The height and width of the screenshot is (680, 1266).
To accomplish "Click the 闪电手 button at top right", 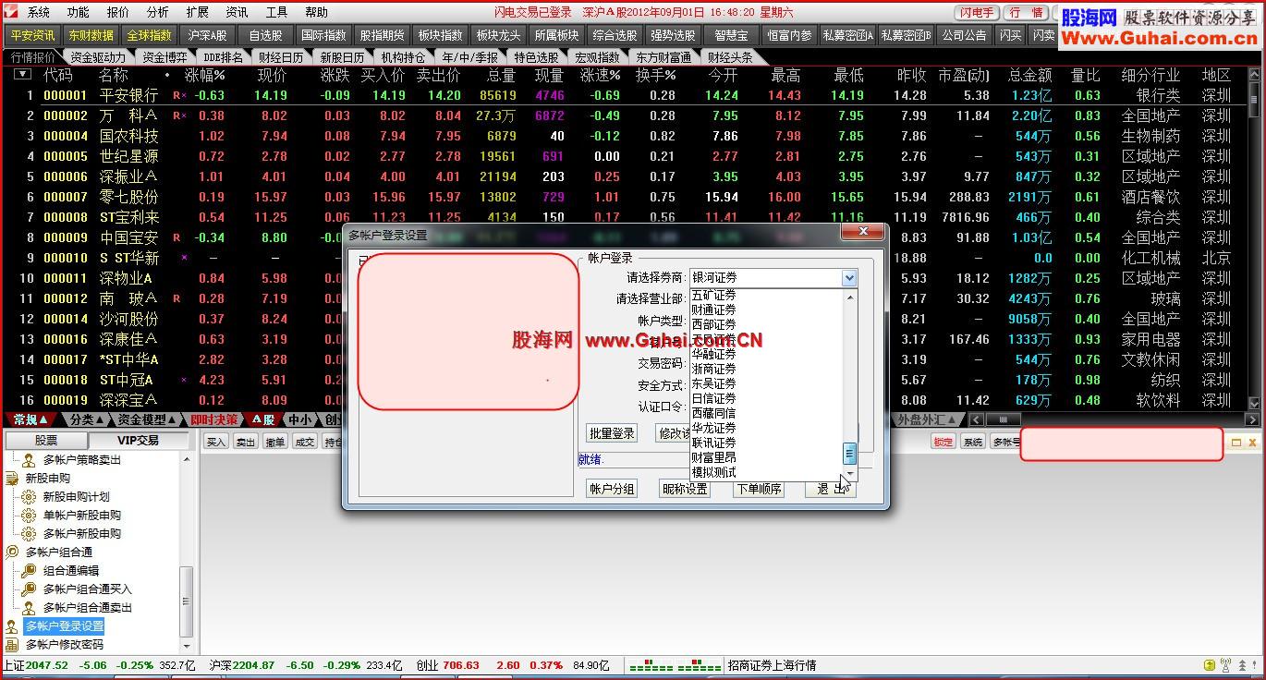I will tap(977, 13).
